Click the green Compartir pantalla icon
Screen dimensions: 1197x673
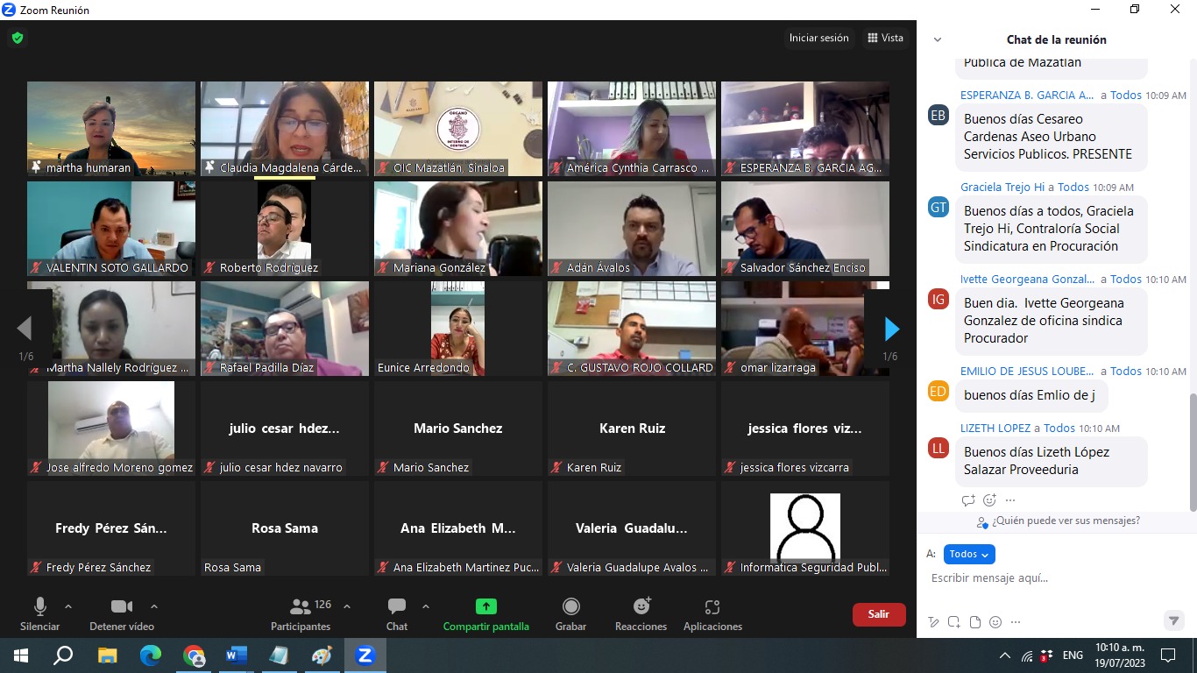(485, 606)
